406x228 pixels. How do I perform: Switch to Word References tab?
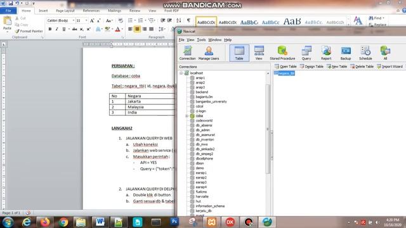coord(91,11)
